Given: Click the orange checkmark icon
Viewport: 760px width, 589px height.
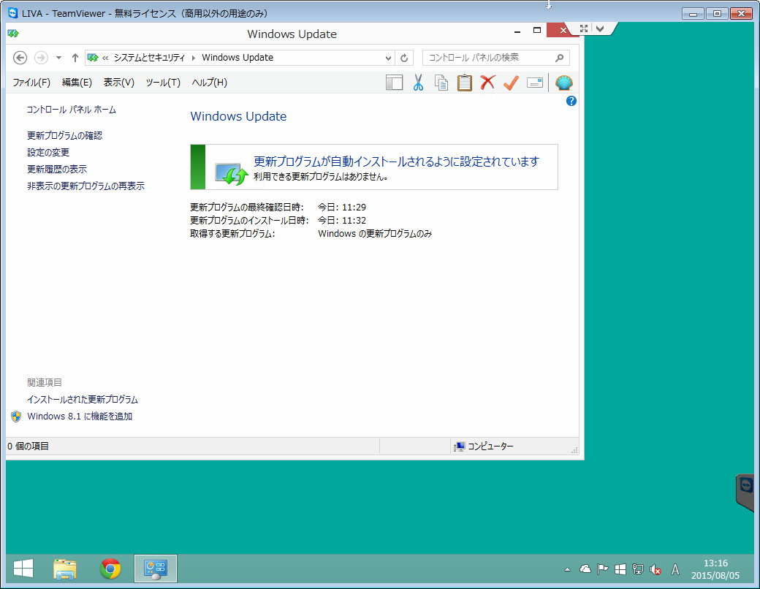Looking at the screenshot, I should [511, 83].
